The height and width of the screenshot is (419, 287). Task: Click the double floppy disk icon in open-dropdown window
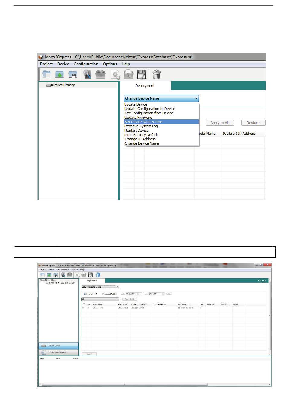click(142, 74)
